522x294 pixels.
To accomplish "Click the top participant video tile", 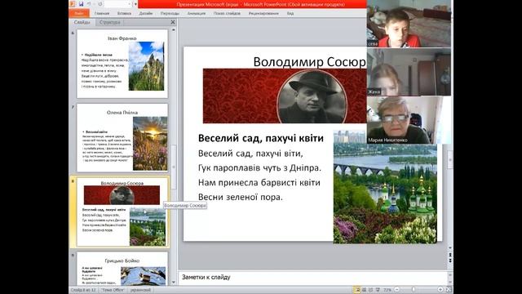I will [x=409, y=24].
